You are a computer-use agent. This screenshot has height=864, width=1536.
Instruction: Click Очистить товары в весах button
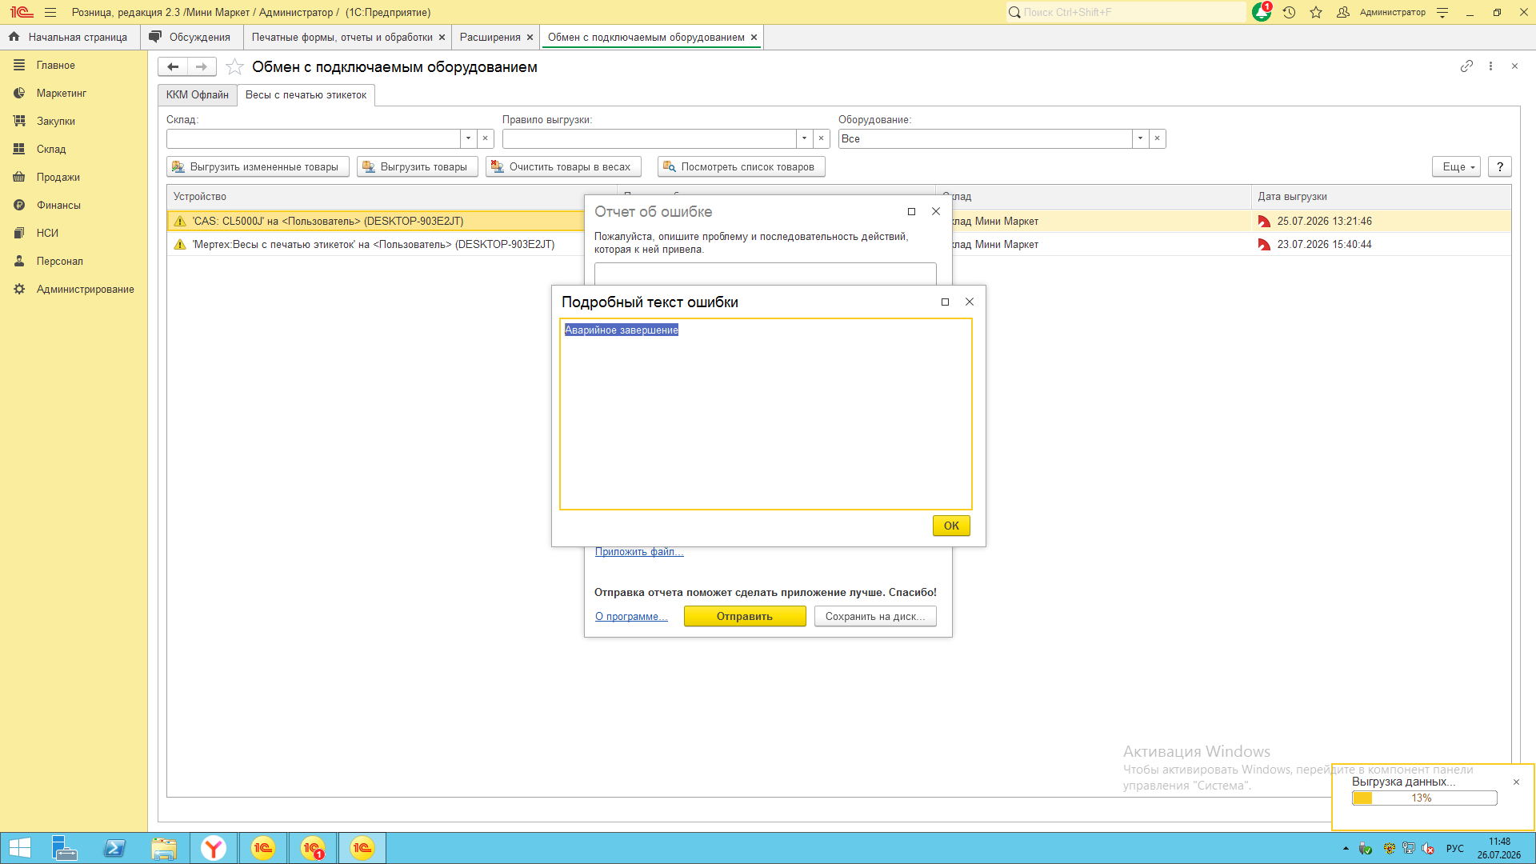(563, 167)
